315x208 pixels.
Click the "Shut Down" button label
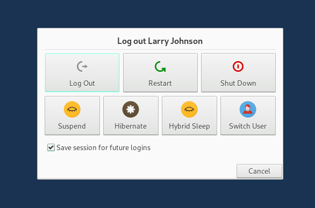(x=238, y=83)
